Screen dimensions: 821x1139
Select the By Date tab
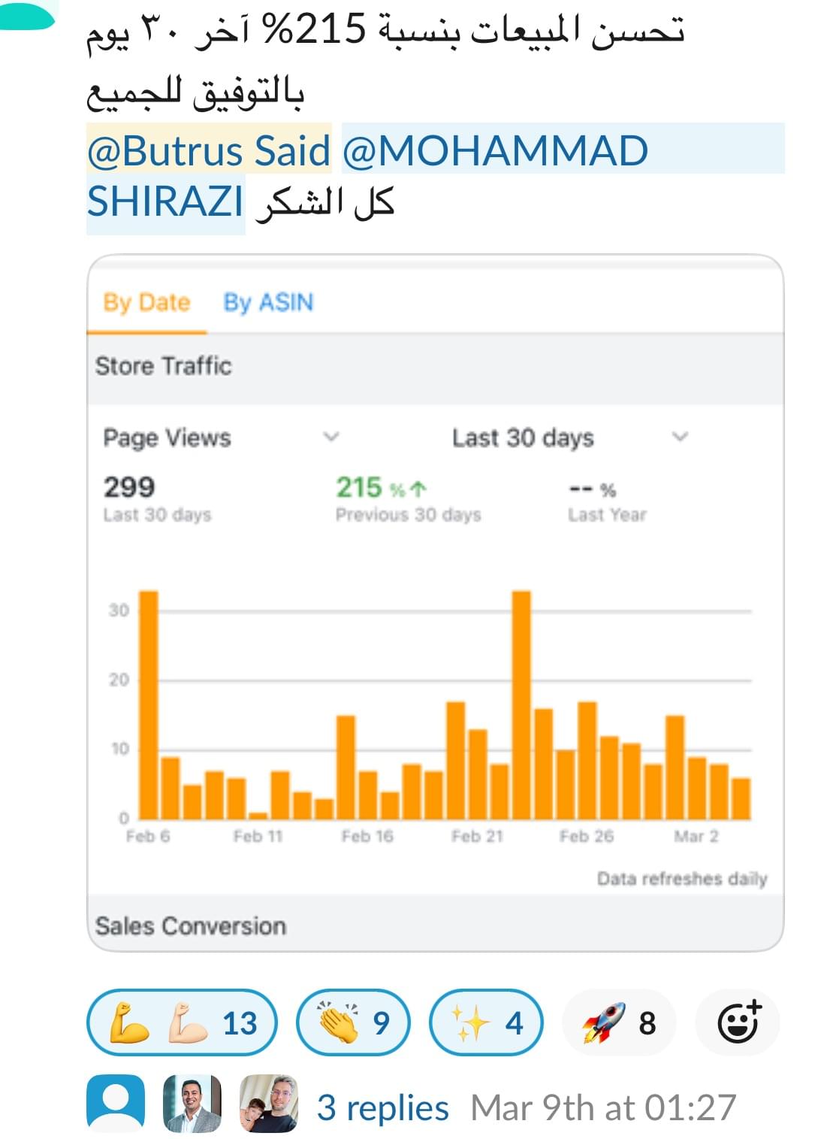146,302
